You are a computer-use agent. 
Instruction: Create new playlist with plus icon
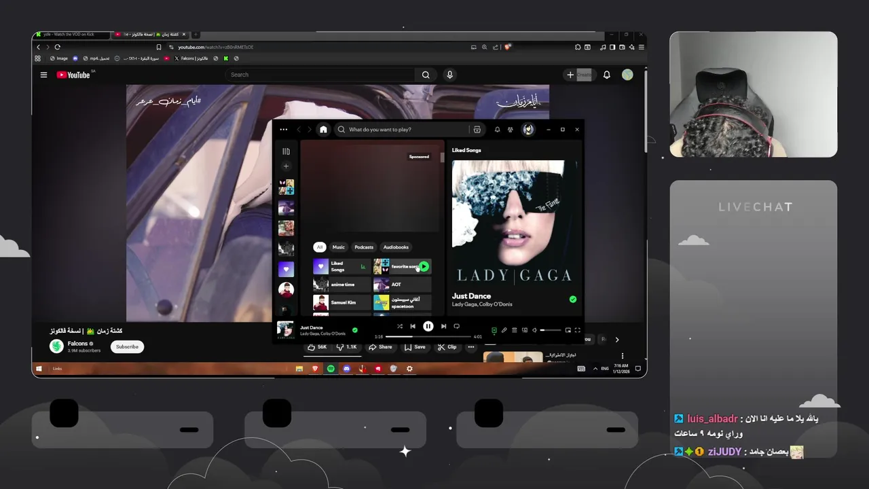coord(286,166)
